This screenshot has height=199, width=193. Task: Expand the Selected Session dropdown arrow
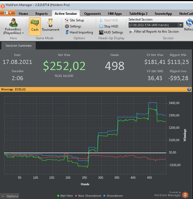point(180,25)
